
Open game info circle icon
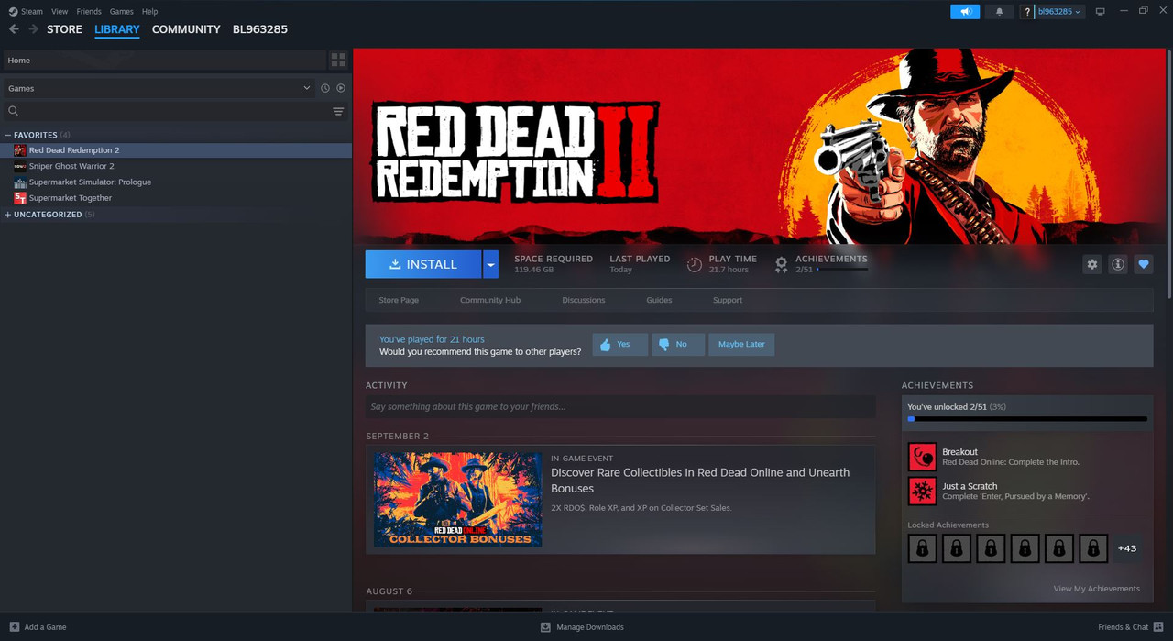click(1118, 264)
